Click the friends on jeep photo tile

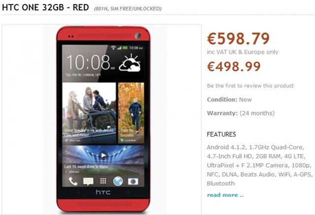(x=89, y=113)
